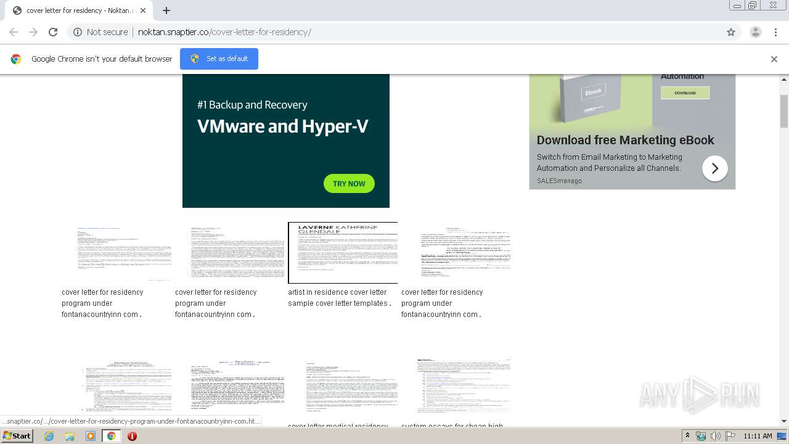The height and width of the screenshot is (444, 789).
Task: Open the Action Center flag icon
Action: [730, 436]
